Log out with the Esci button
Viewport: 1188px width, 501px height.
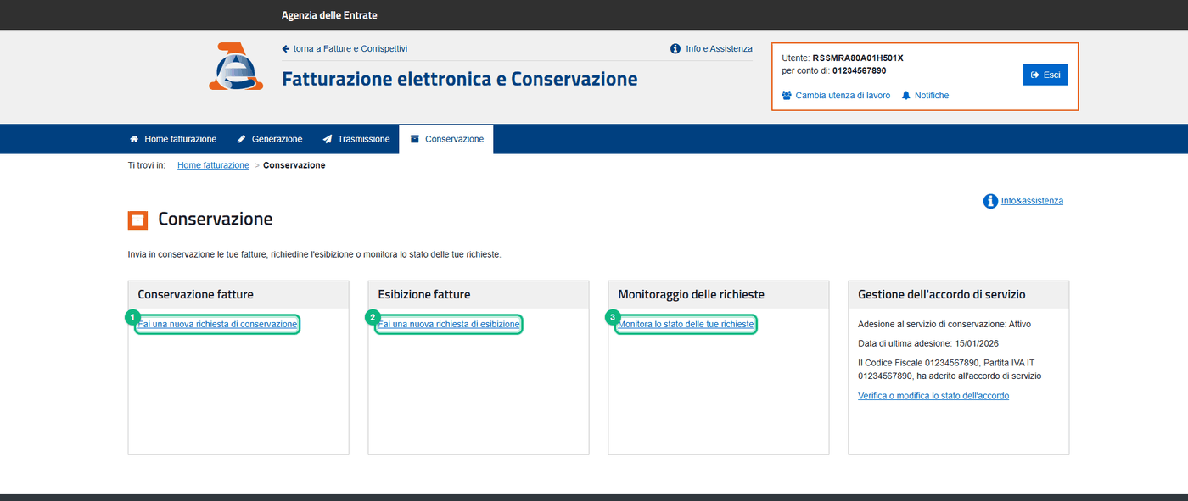tap(1045, 75)
